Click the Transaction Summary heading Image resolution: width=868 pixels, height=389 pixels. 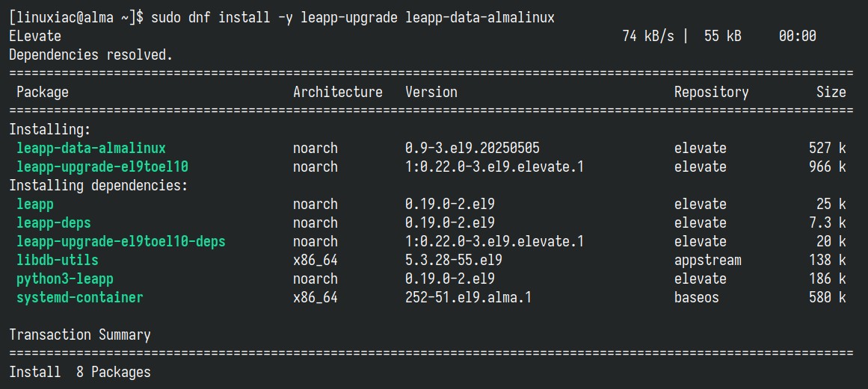[x=80, y=334]
